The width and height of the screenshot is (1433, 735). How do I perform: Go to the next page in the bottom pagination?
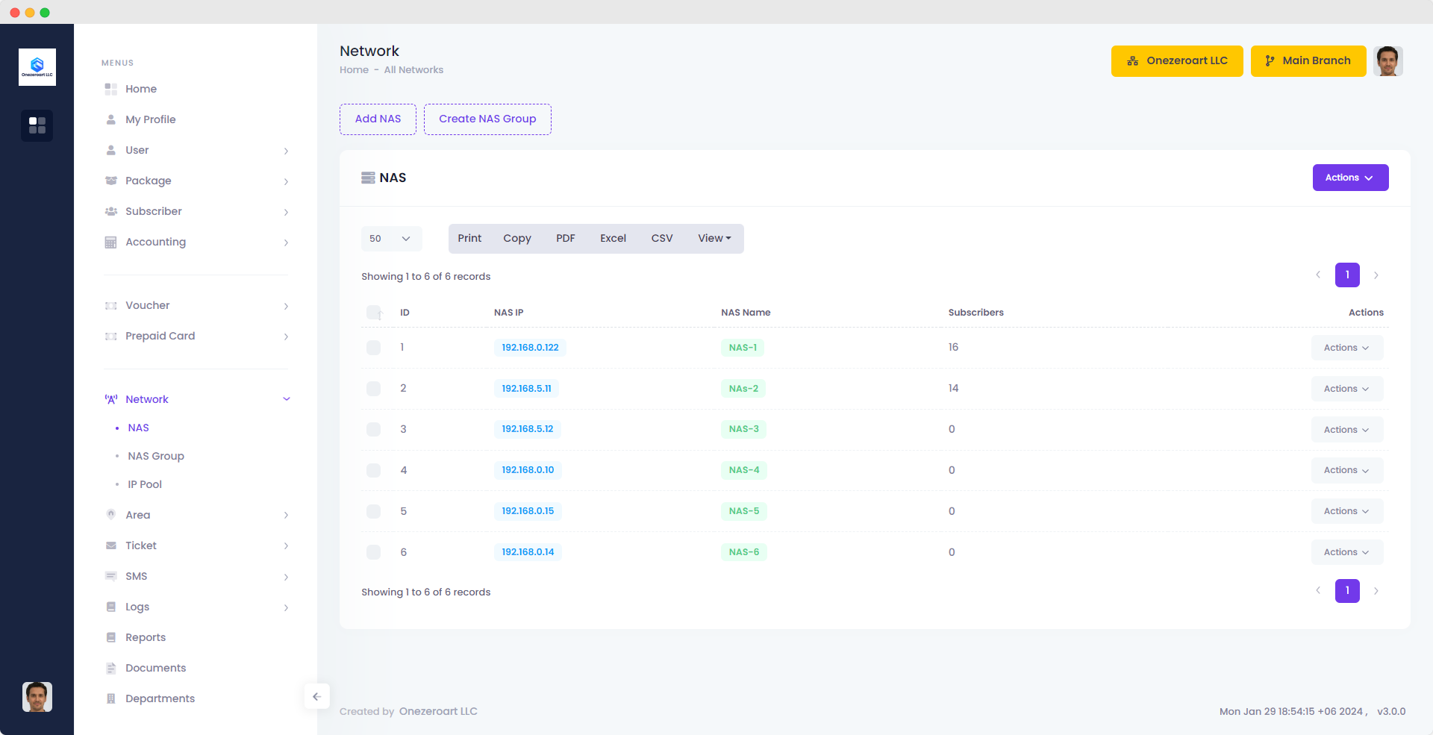click(x=1376, y=590)
